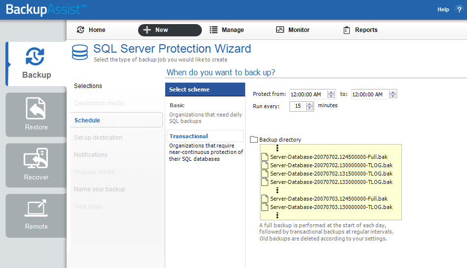Click file name Server-Database-20070702.131500000-TLOG.bak
This screenshot has width=467, height=268.
click(331, 174)
